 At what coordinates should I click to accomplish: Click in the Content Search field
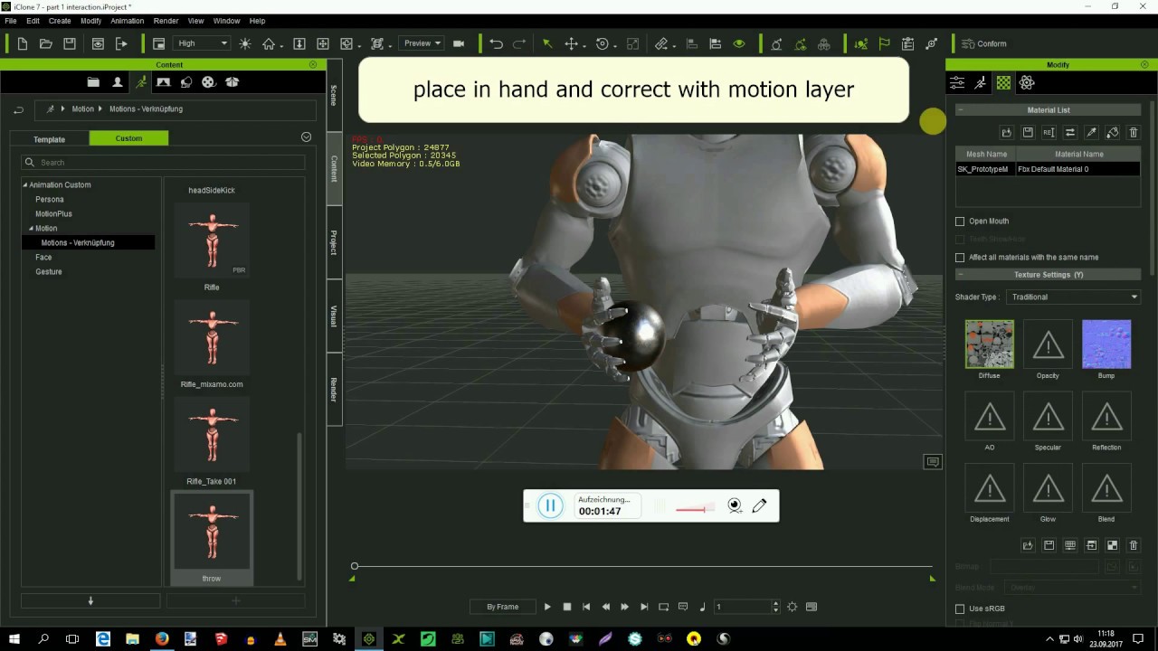tap(163, 162)
